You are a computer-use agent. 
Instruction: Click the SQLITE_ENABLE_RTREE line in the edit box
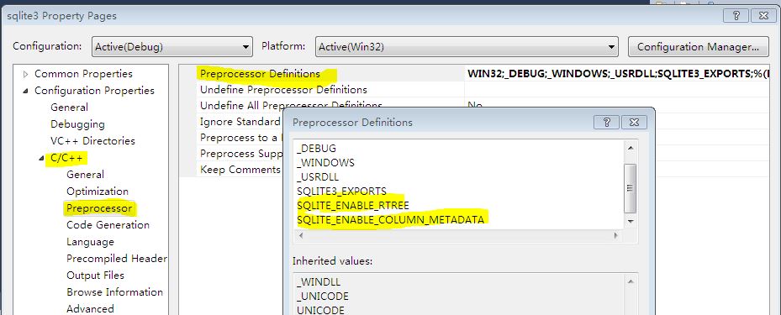[x=352, y=206]
